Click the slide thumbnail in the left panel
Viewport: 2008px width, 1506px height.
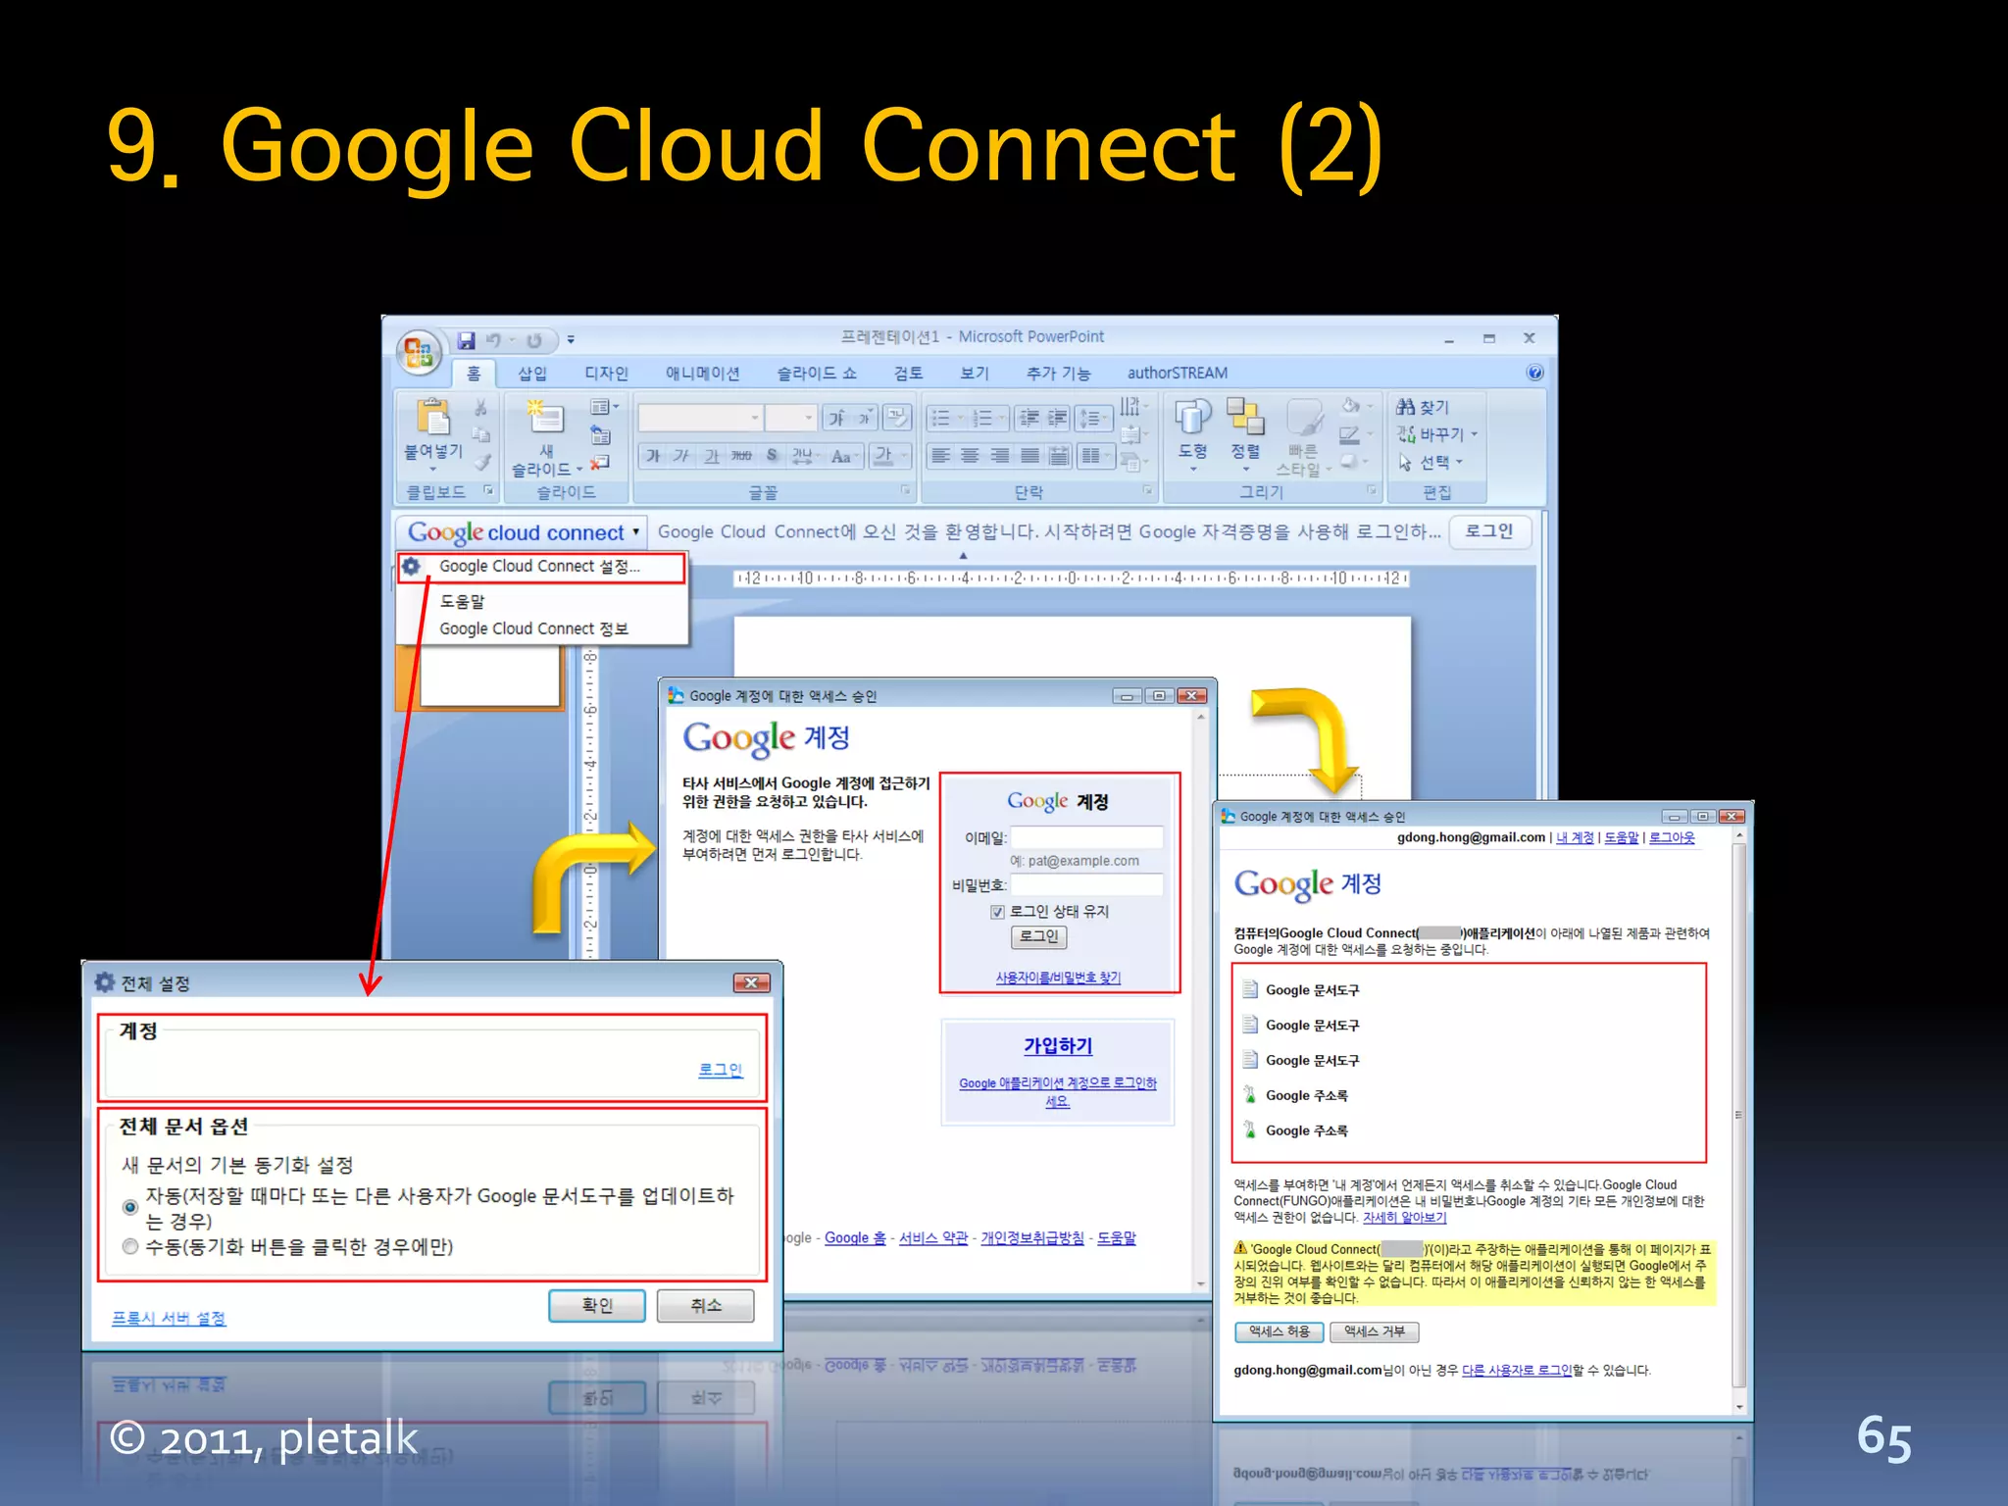click(490, 677)
